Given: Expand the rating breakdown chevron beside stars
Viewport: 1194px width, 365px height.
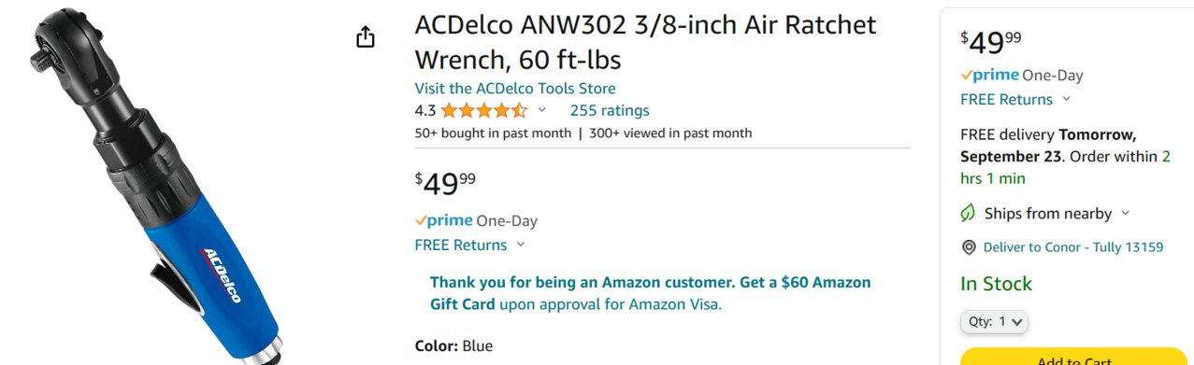Looking at the screenshot, I should 541,110.
